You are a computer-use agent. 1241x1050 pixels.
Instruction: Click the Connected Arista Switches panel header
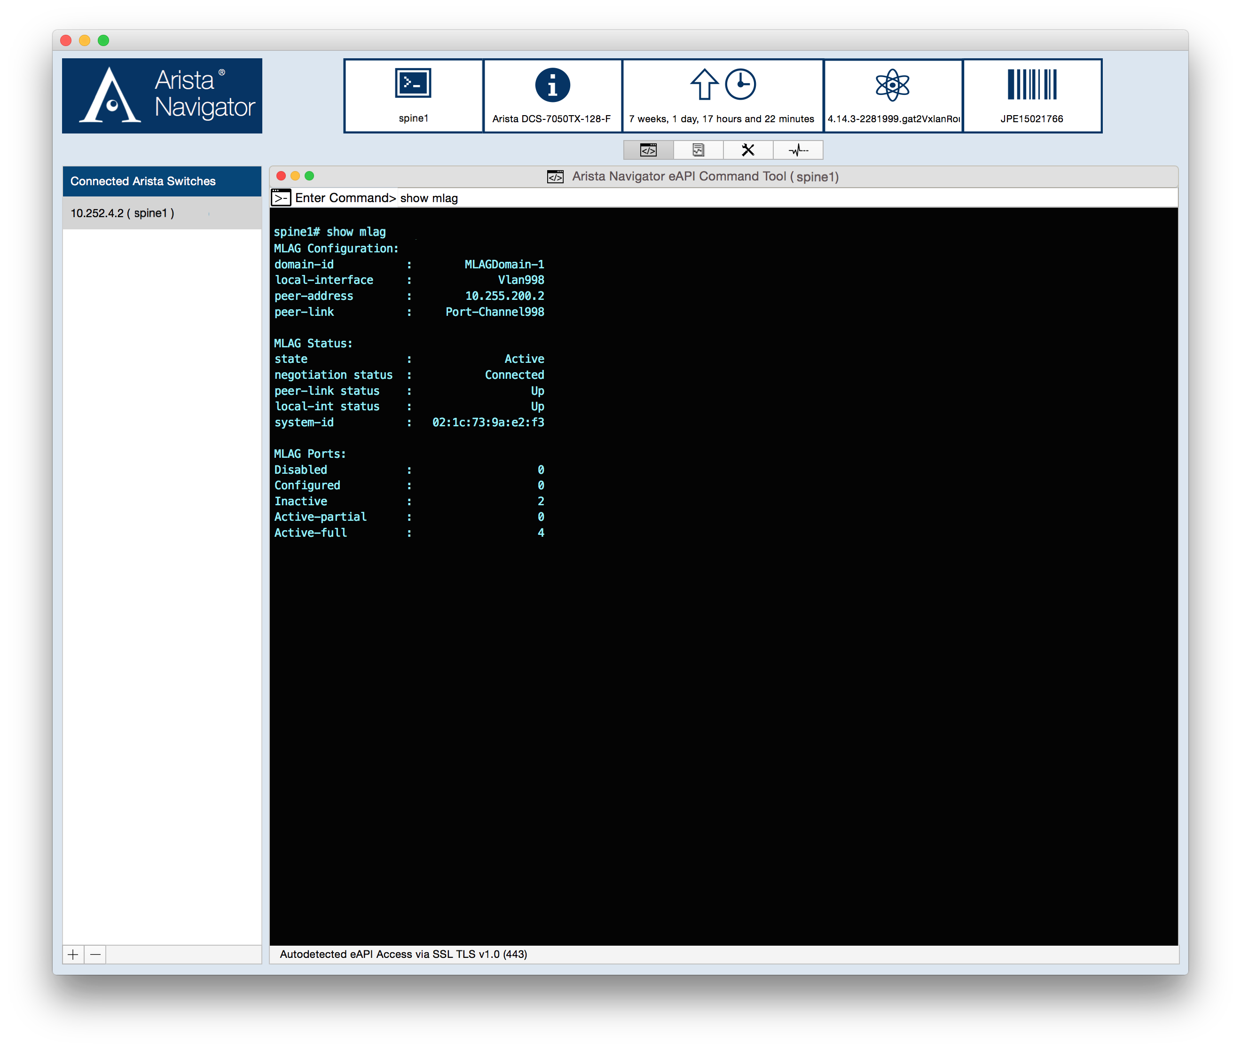pos(161,181)
